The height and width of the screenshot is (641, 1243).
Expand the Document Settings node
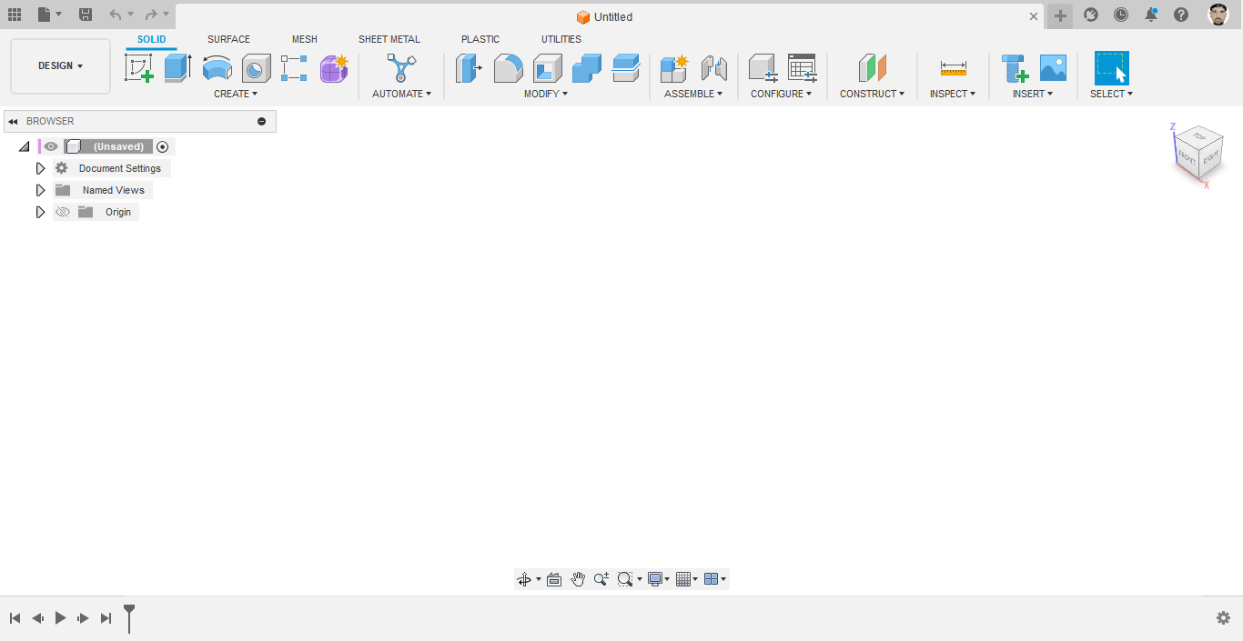[39, 168]
